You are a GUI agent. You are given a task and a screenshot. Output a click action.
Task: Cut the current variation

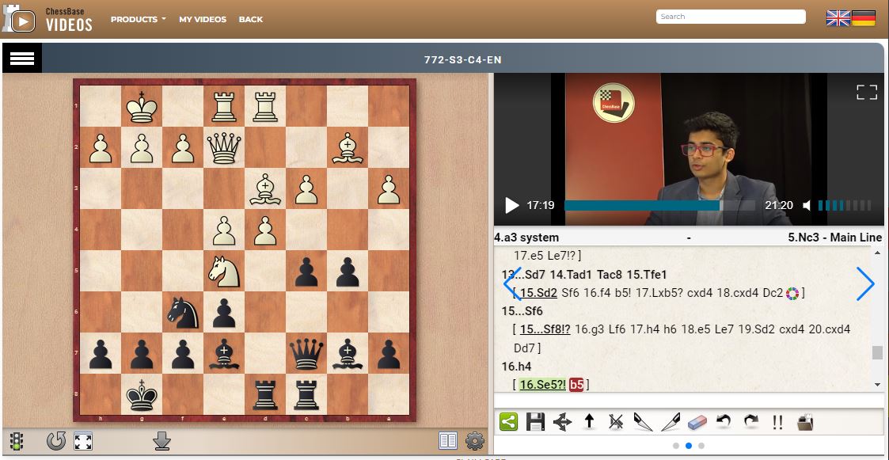pyautogui.click(x=615, y=423)
